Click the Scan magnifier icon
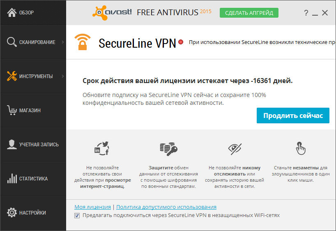The width and height of the screenshot is (336, 231). [x=12, y=42]
